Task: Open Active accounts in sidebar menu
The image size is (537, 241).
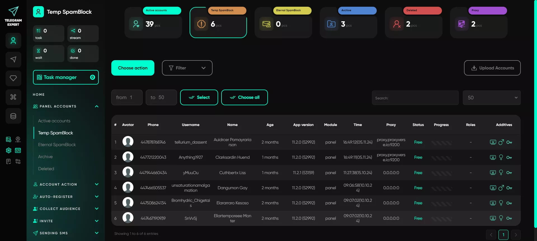Action: pyautogui.click(x=54, y=121)
